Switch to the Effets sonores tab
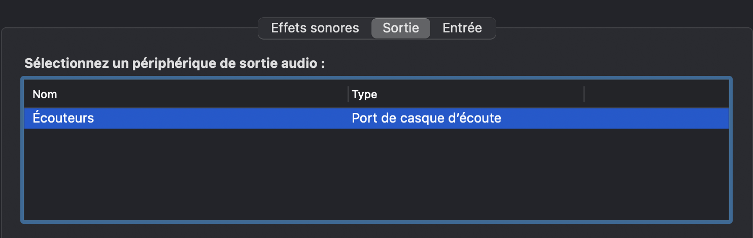This screenshot has width=753, height=238. pos(315,28)
